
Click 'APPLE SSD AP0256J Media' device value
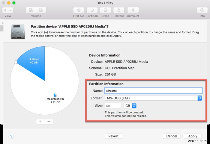click(126, 62)
